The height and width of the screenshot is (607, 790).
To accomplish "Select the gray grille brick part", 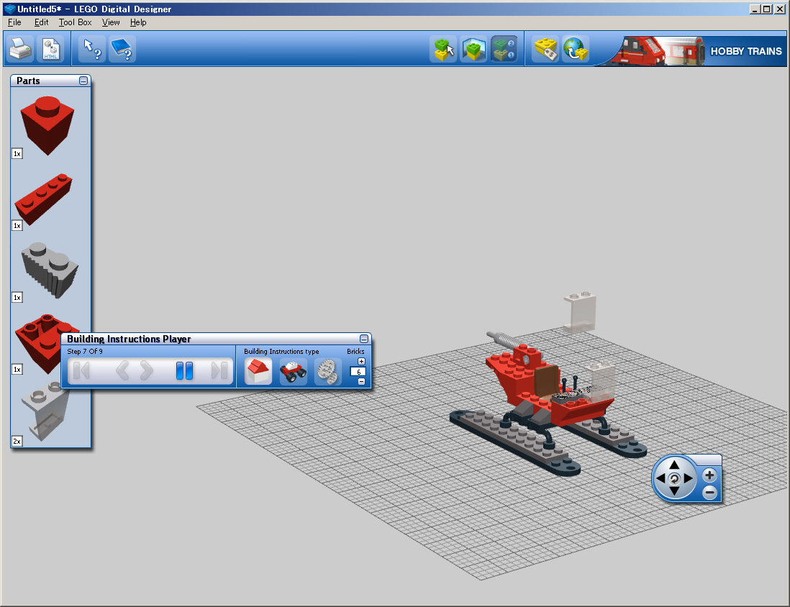I will click(x=50, y=270).
